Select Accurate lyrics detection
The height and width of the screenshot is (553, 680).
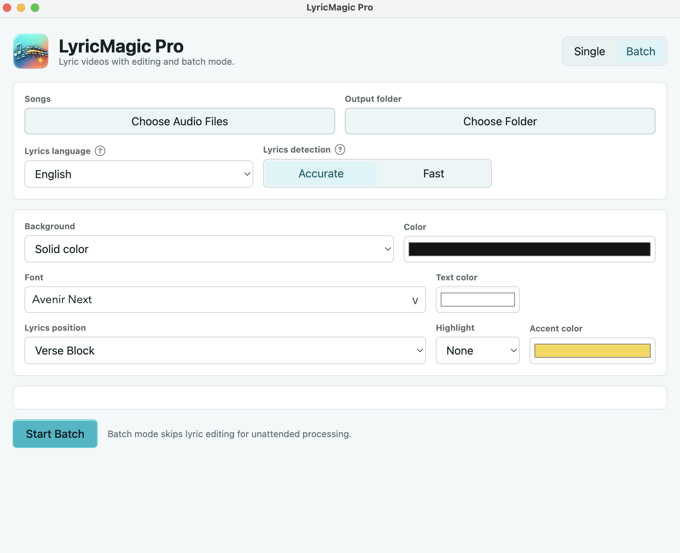point(321,174)
